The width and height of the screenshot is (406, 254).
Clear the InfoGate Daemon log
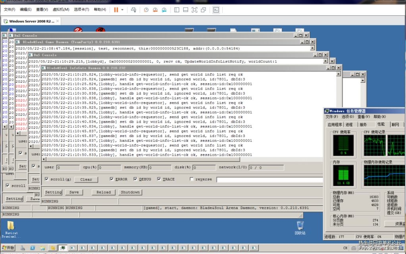[86, 179]
